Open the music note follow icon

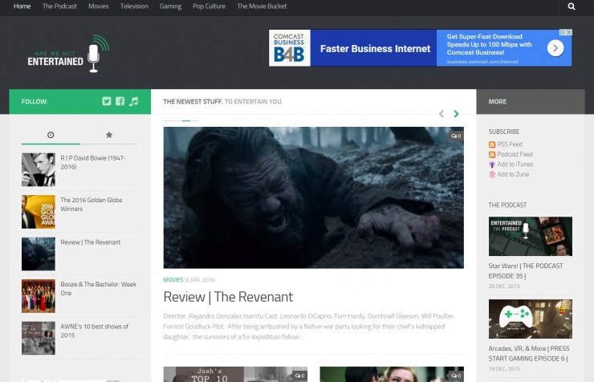(133, 101)
